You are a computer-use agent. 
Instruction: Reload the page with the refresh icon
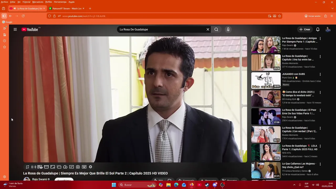tap(23, 16)
